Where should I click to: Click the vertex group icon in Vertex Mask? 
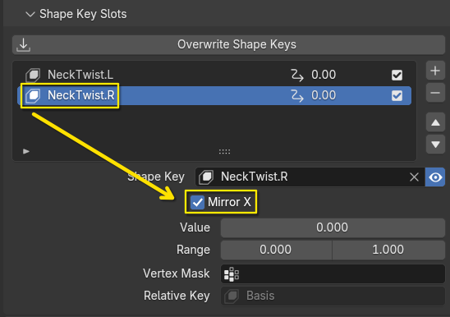click(x=232, y=274)
